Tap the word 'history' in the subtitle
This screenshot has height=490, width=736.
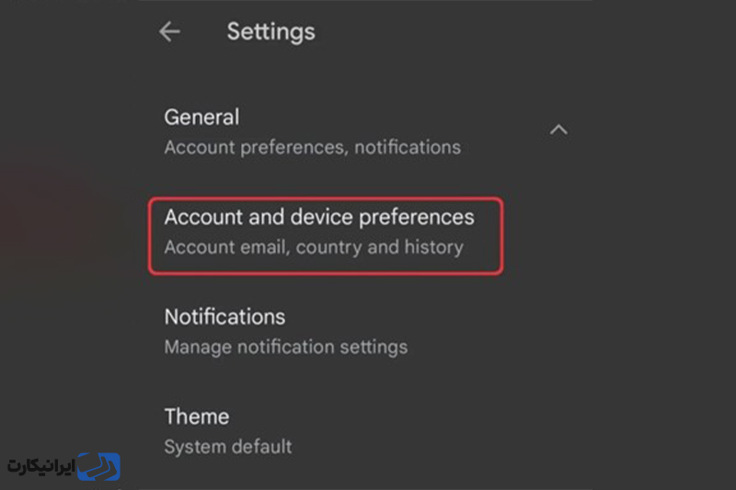click(x=434, y=247)
